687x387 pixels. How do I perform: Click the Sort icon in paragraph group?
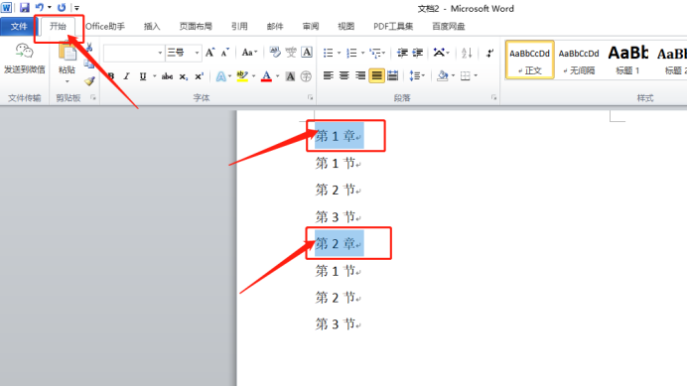pyautogui.click(x=467, y=53)
